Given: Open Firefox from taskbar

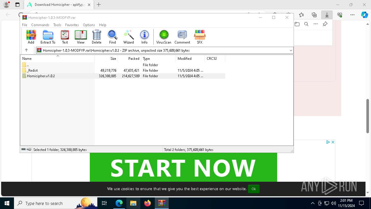Looking at the screenshot, I should 148,203.
